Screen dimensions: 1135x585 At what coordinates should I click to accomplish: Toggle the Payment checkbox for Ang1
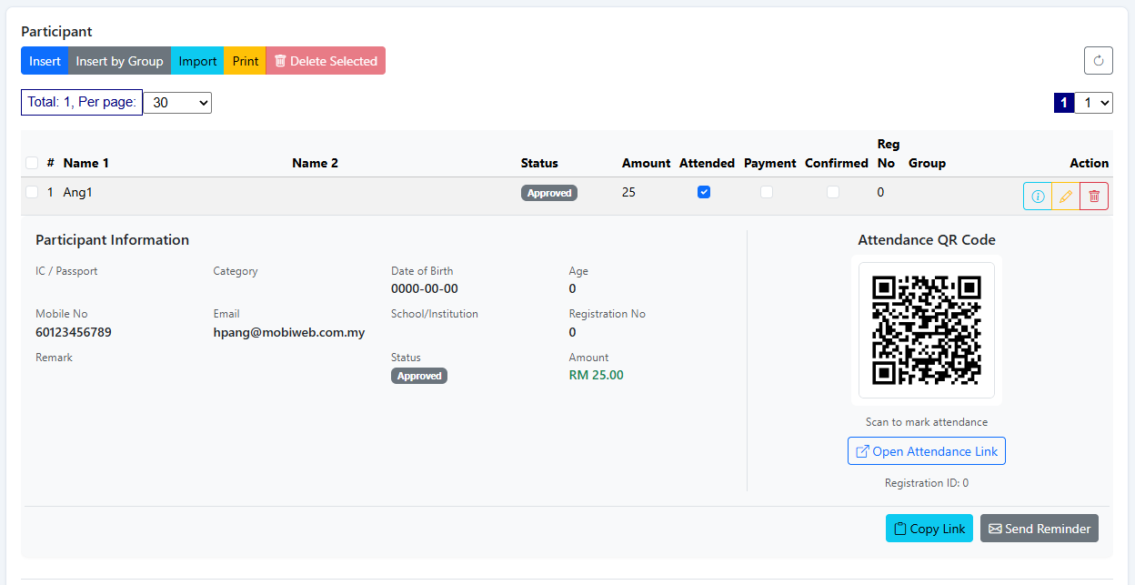767,192
